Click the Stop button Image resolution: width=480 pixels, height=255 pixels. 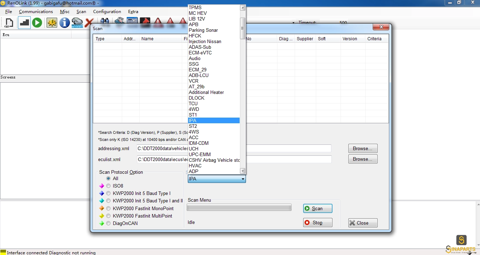tap(318, 223)
